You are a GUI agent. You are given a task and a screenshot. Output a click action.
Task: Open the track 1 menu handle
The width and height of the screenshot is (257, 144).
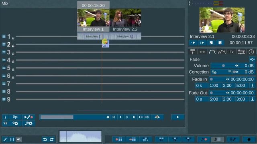(4, 36)
